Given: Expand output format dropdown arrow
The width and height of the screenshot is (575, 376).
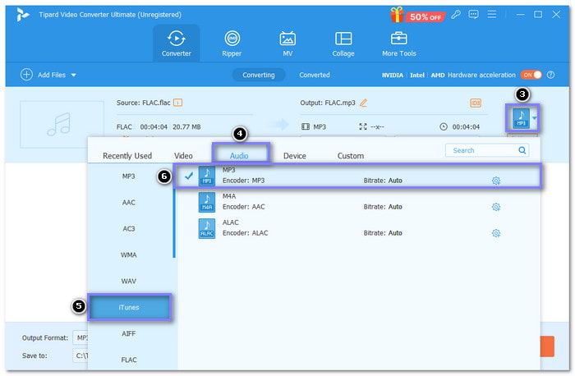Looking at the screenshot, I should click(x=534, y=118).
